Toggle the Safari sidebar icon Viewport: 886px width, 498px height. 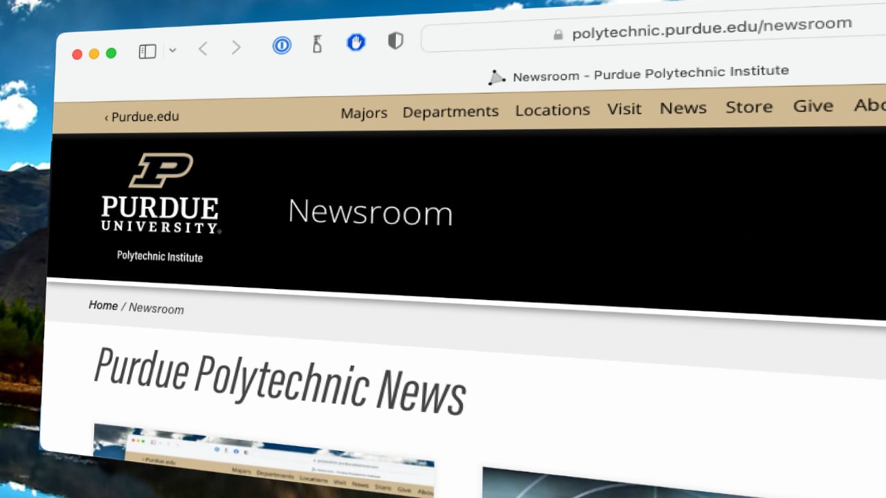147,51
